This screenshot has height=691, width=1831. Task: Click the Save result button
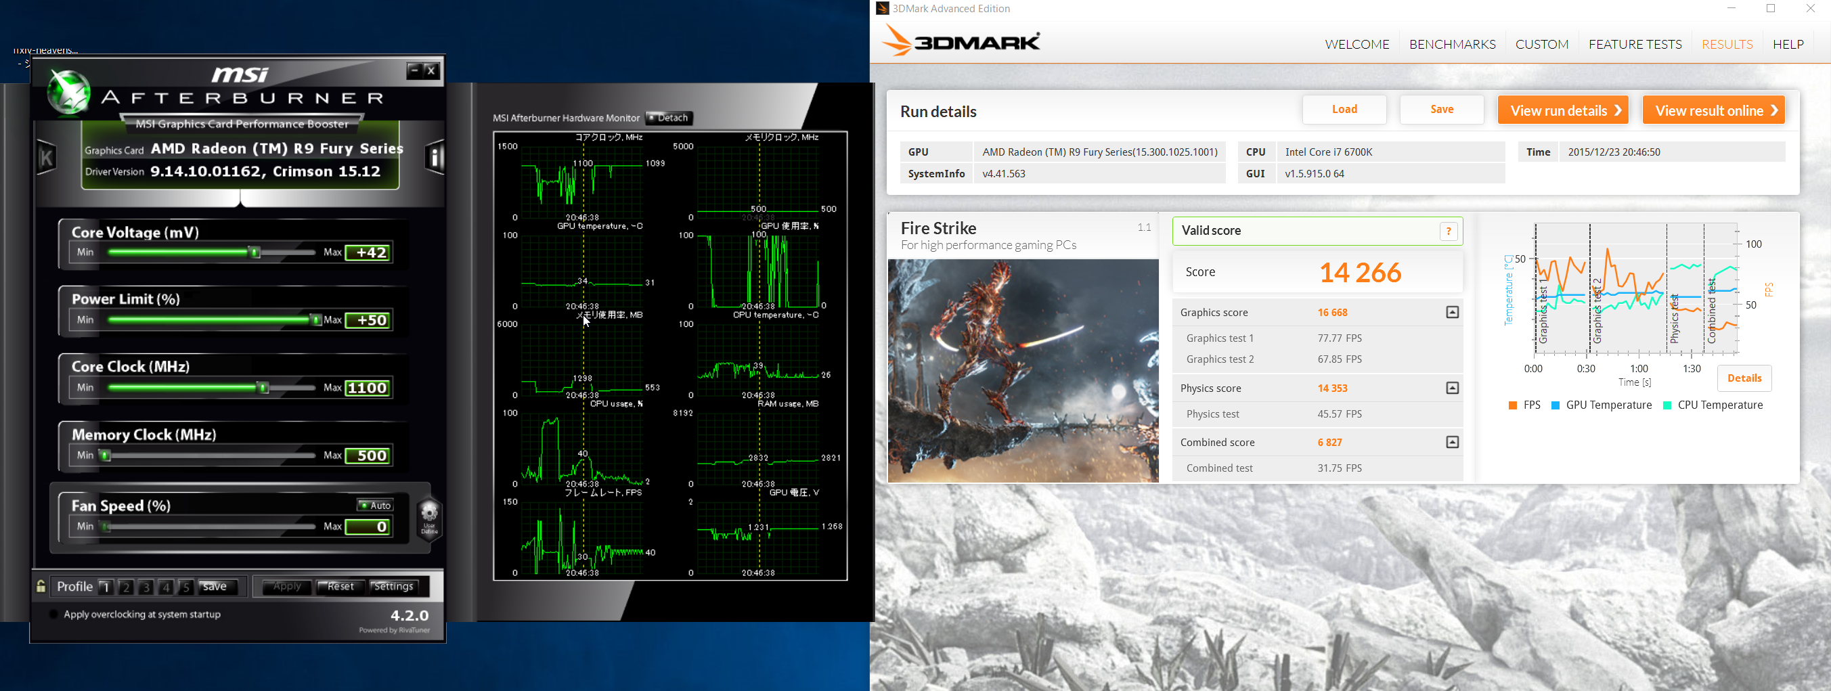[x=1442, y=110]
